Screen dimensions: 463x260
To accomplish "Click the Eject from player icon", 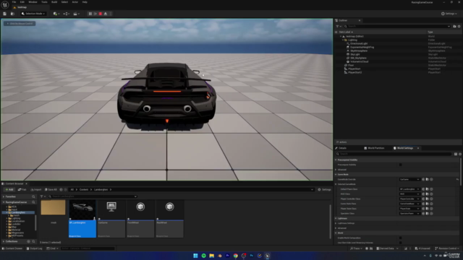I will point(106,14).
